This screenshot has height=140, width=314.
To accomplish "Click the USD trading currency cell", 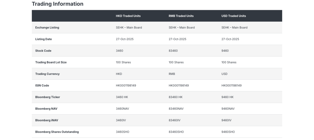I will [x=224, y=74].
